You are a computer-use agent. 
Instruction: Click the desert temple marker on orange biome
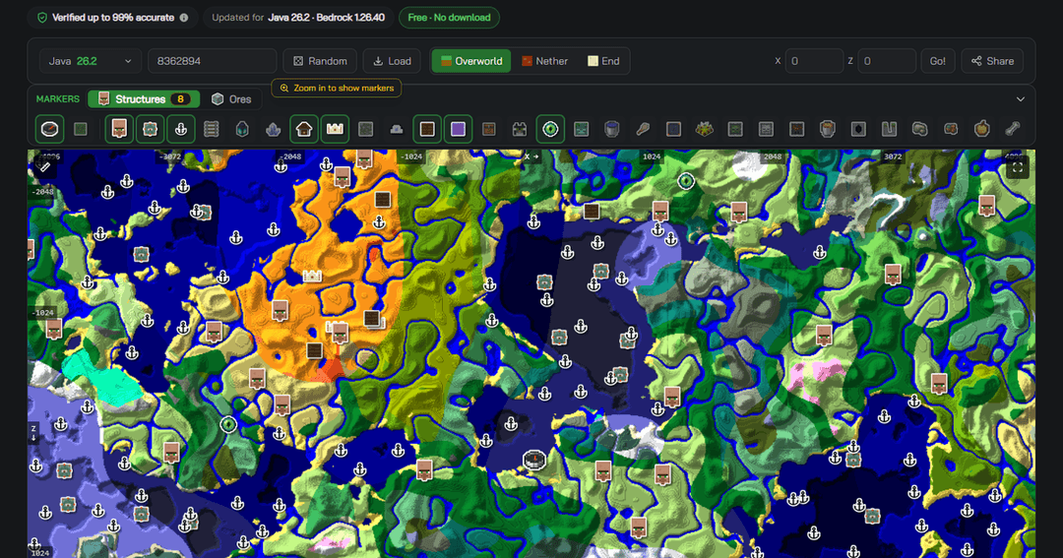[312, 276]
